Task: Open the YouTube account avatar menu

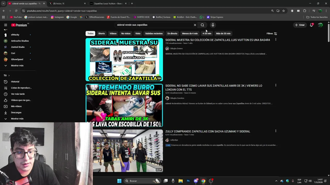Action: tap(320, 25)
